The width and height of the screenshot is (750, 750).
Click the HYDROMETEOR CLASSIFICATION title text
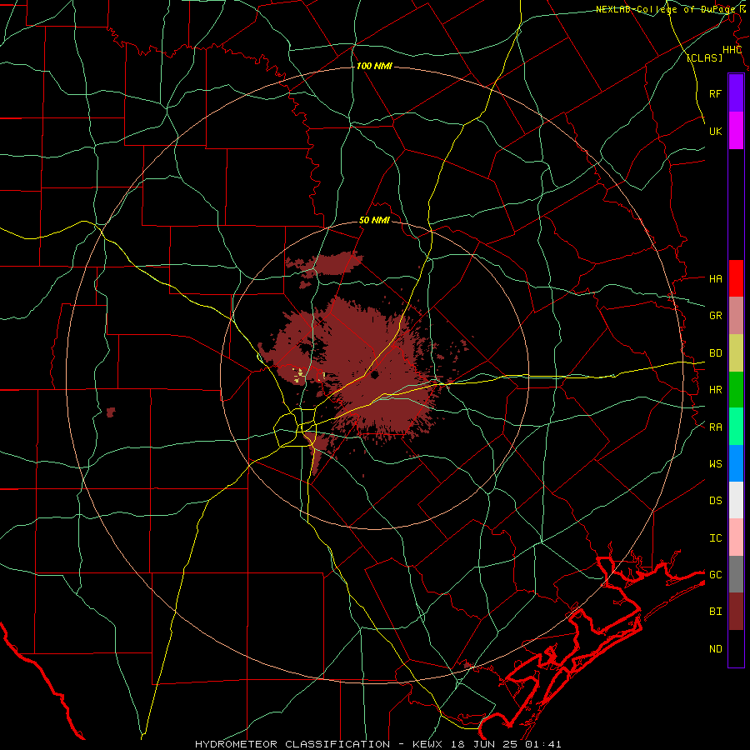pos(292,744)
